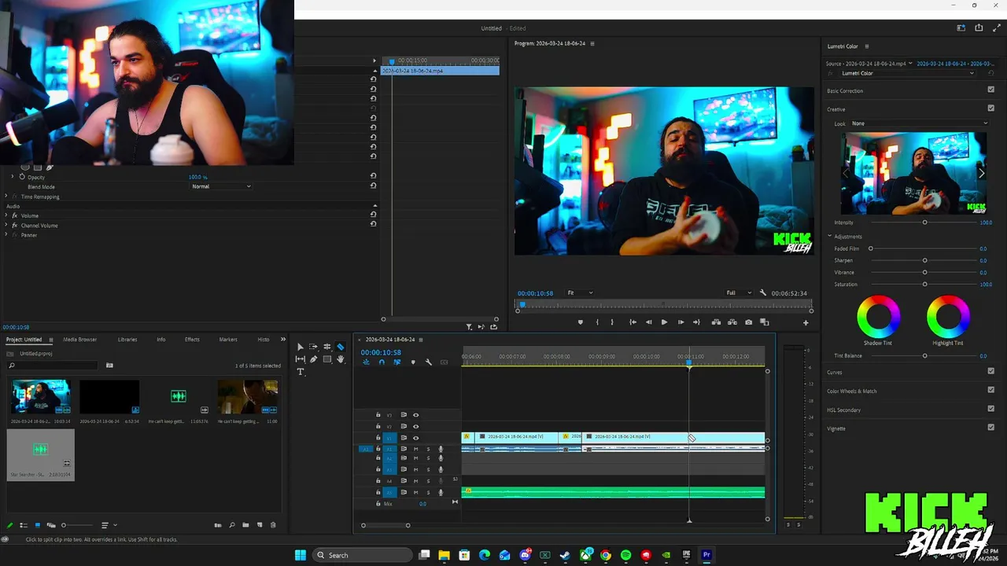
Task: Click Mark In button
Action: pyautogui.click(x=597, y=322)
